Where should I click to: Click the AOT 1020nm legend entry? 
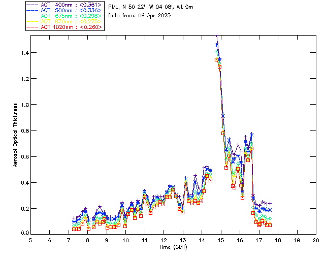click(64, 27)
